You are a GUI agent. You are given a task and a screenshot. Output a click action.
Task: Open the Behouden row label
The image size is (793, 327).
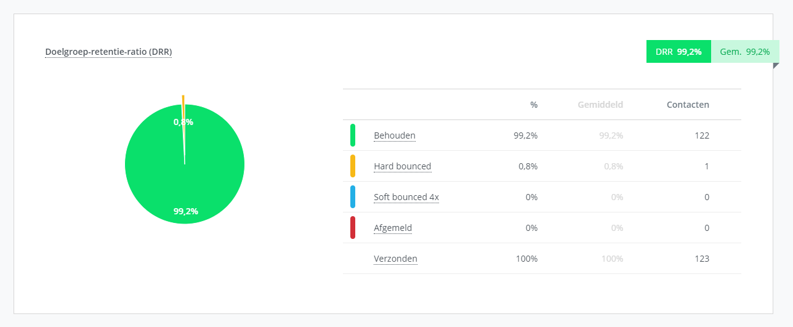point(394,135)
